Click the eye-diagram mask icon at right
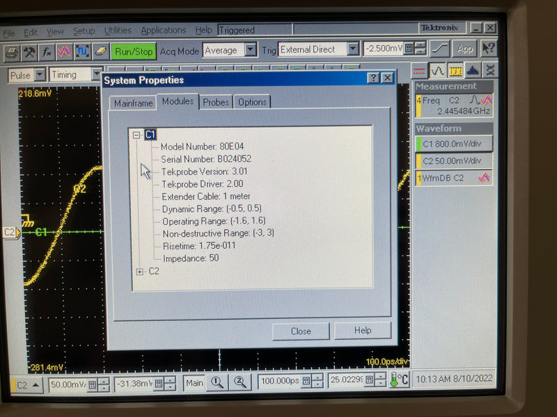Image resolution: width=557 pixels, height=417 pixels. tap(490, 70)
